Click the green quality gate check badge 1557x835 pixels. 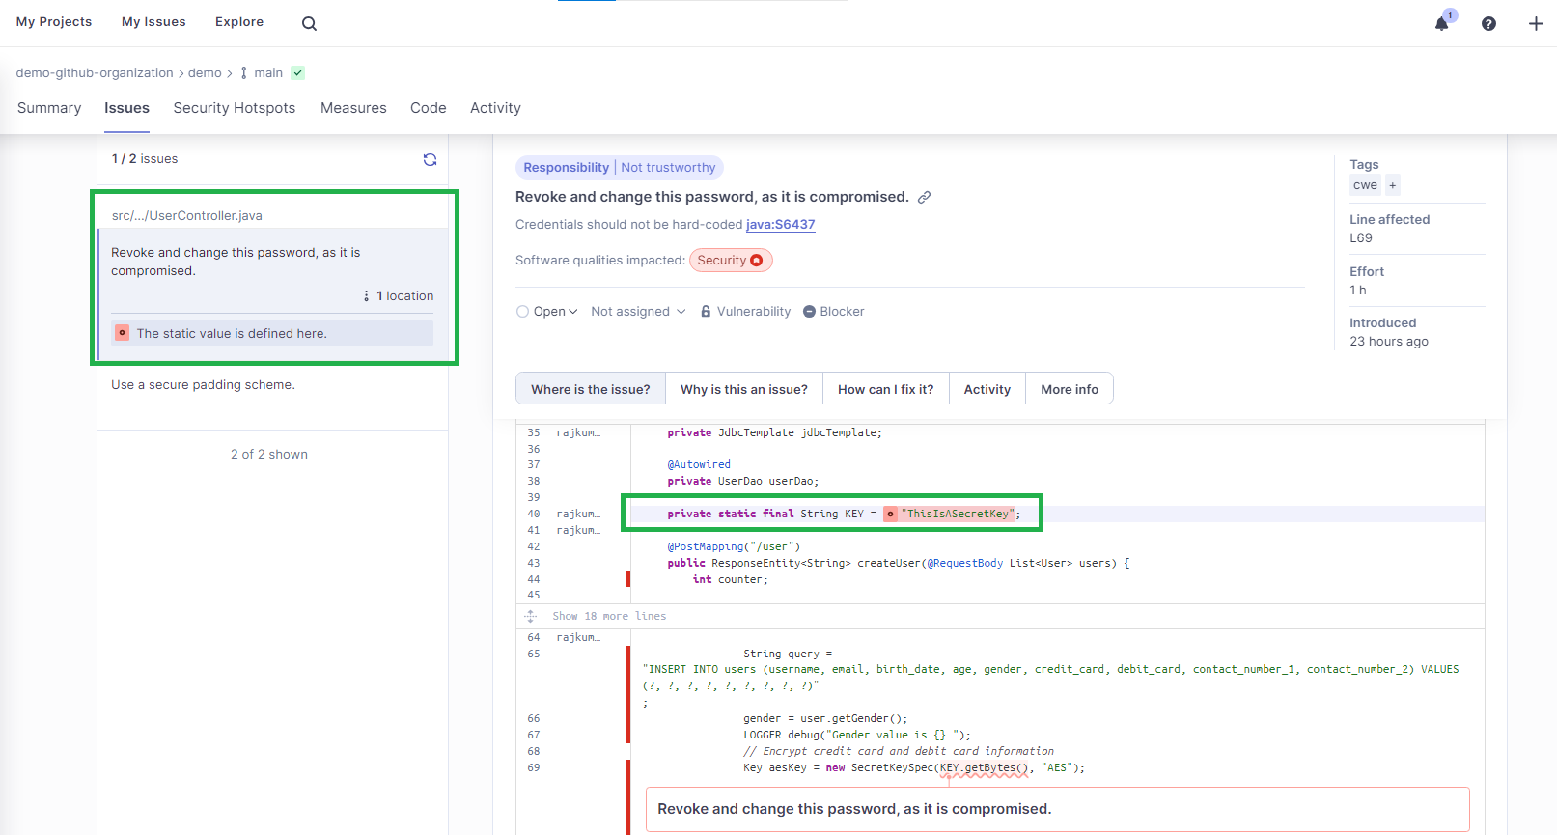(x=298, y=73)
